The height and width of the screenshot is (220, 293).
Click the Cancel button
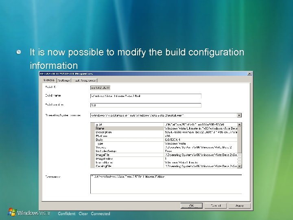[215, 206]
